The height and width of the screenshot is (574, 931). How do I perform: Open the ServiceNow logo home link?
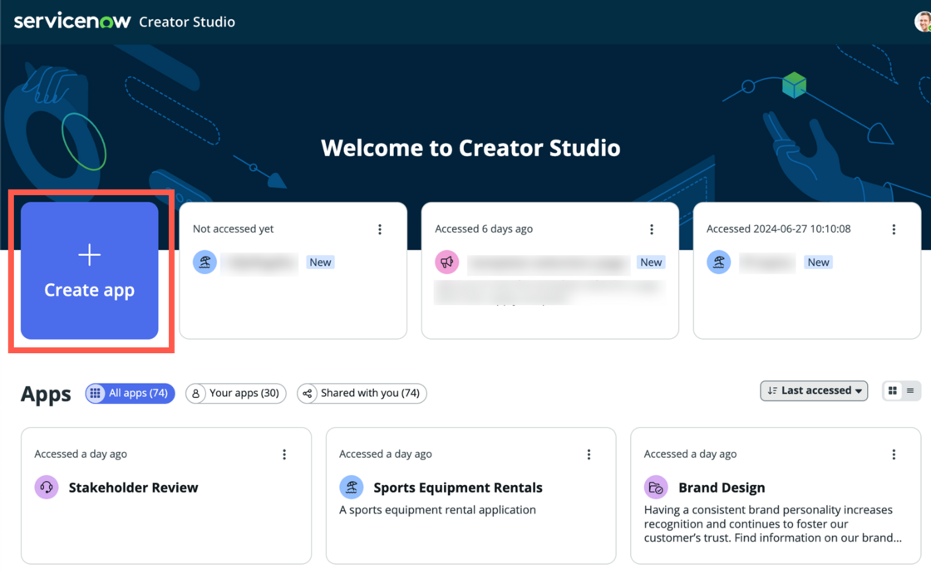click(71, 22)
